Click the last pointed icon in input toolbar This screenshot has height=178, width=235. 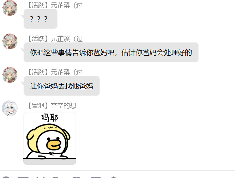114,177
